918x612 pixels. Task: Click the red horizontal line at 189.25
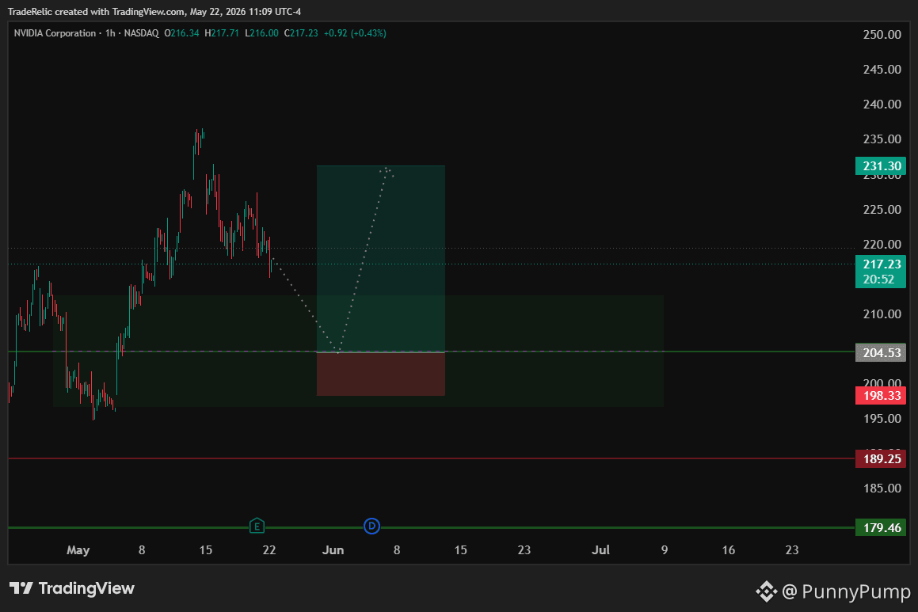click(x=431, y=458)
